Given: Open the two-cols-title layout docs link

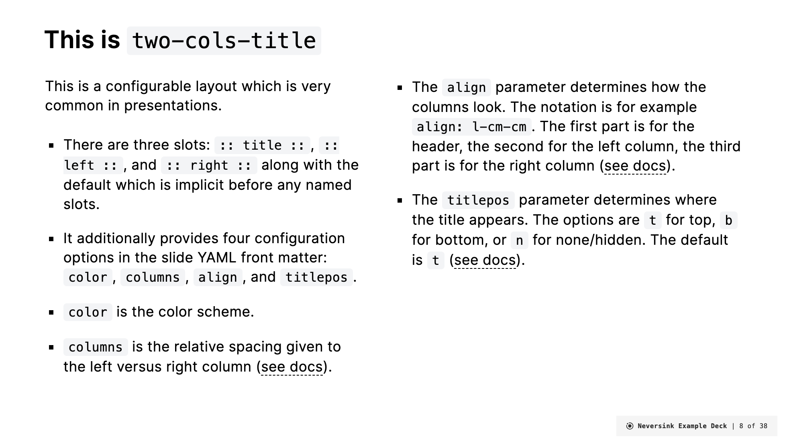Looking at the screenshot, I should pos(292,367).
